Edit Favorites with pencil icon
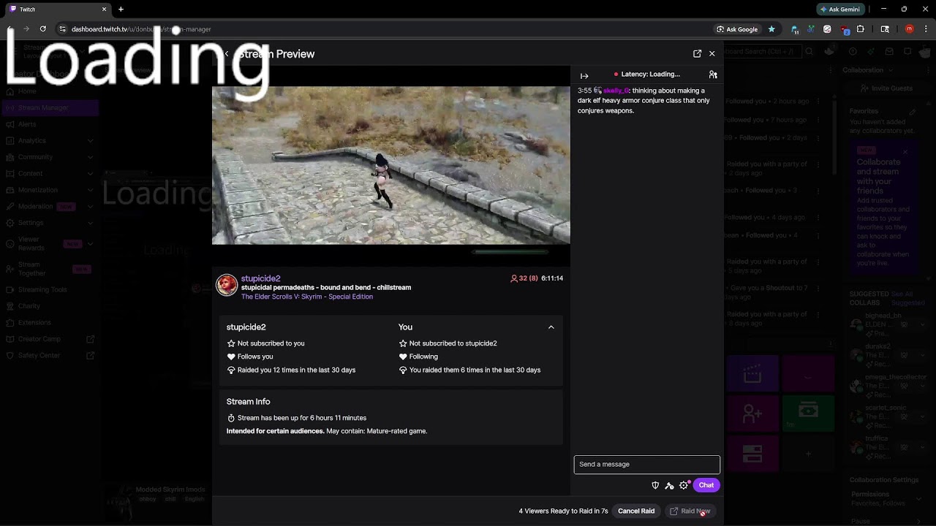 (913, 112)
